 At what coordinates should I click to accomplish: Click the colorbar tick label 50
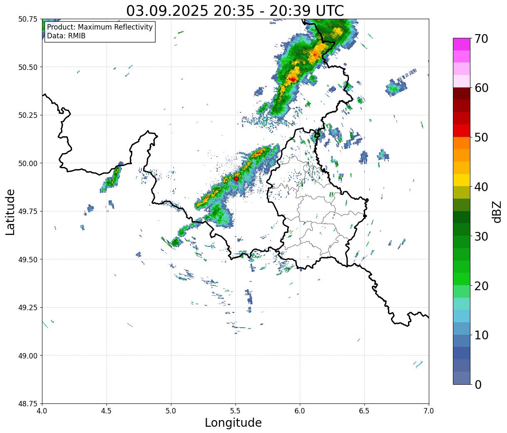[481, 137]
